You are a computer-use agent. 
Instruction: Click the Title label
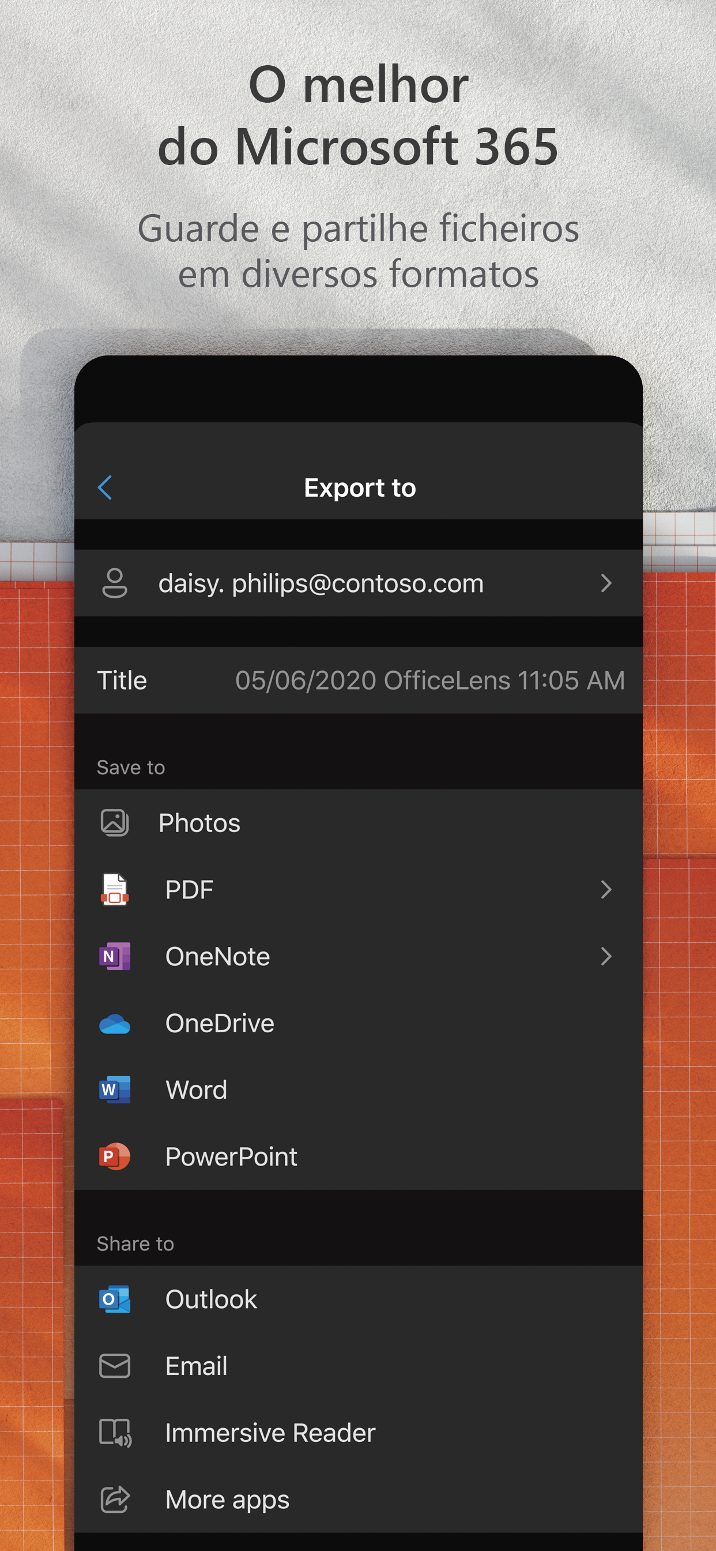pos(122,680)
